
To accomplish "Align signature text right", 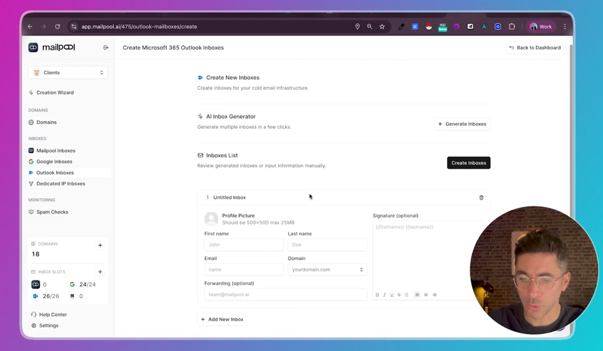I will click(435, 295).
